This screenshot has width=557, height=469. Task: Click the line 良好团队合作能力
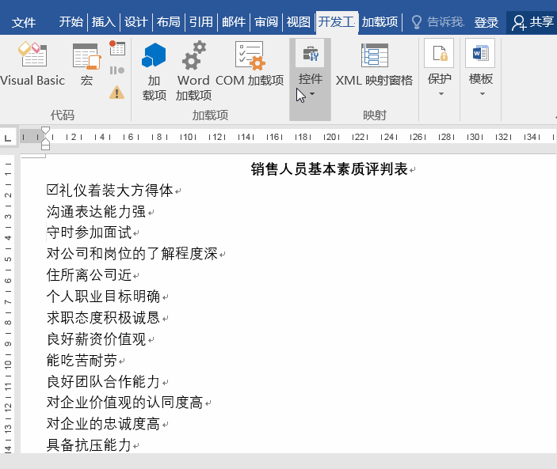103,381
